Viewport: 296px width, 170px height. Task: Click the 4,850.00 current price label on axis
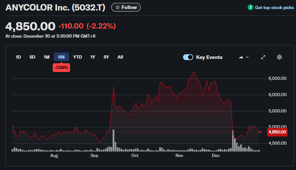tap(277, 132)
